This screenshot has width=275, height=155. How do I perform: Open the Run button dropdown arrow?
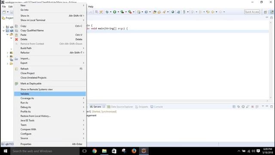[118, 12]
